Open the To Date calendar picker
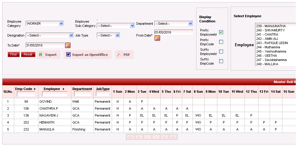Viewport: 296px width, 145px height. click(68, 45)
